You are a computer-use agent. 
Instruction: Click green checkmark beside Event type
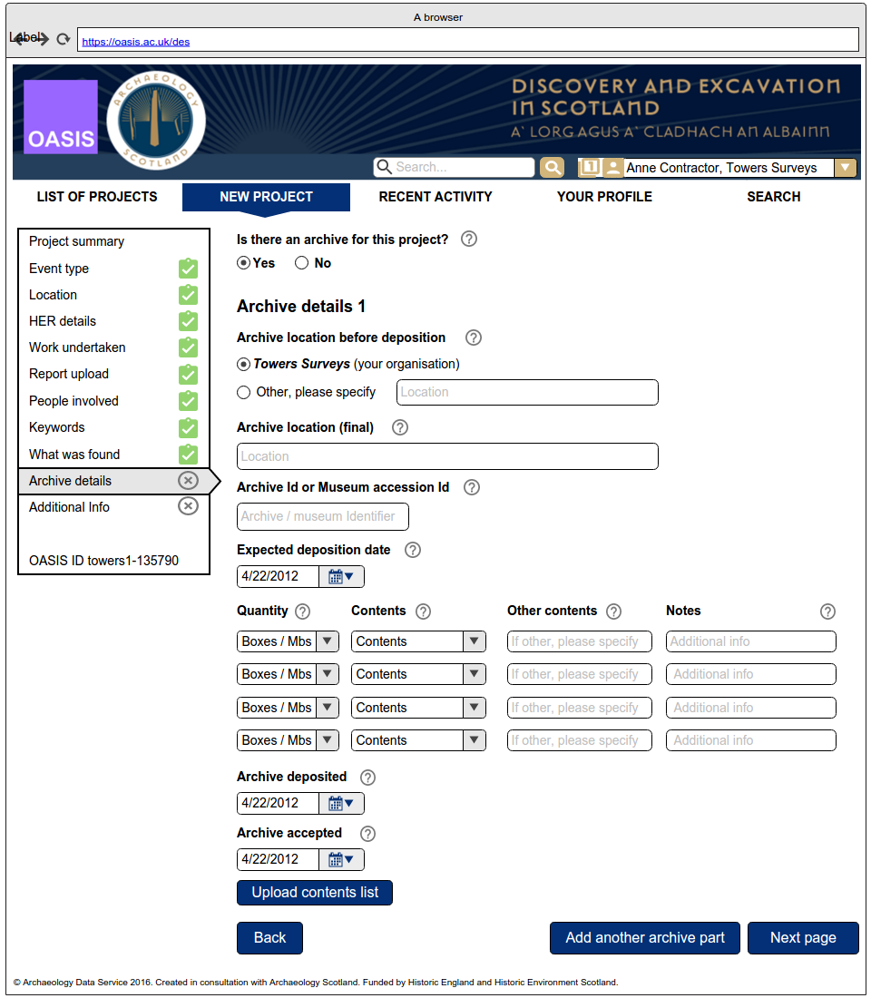click(x=188, y=269)
